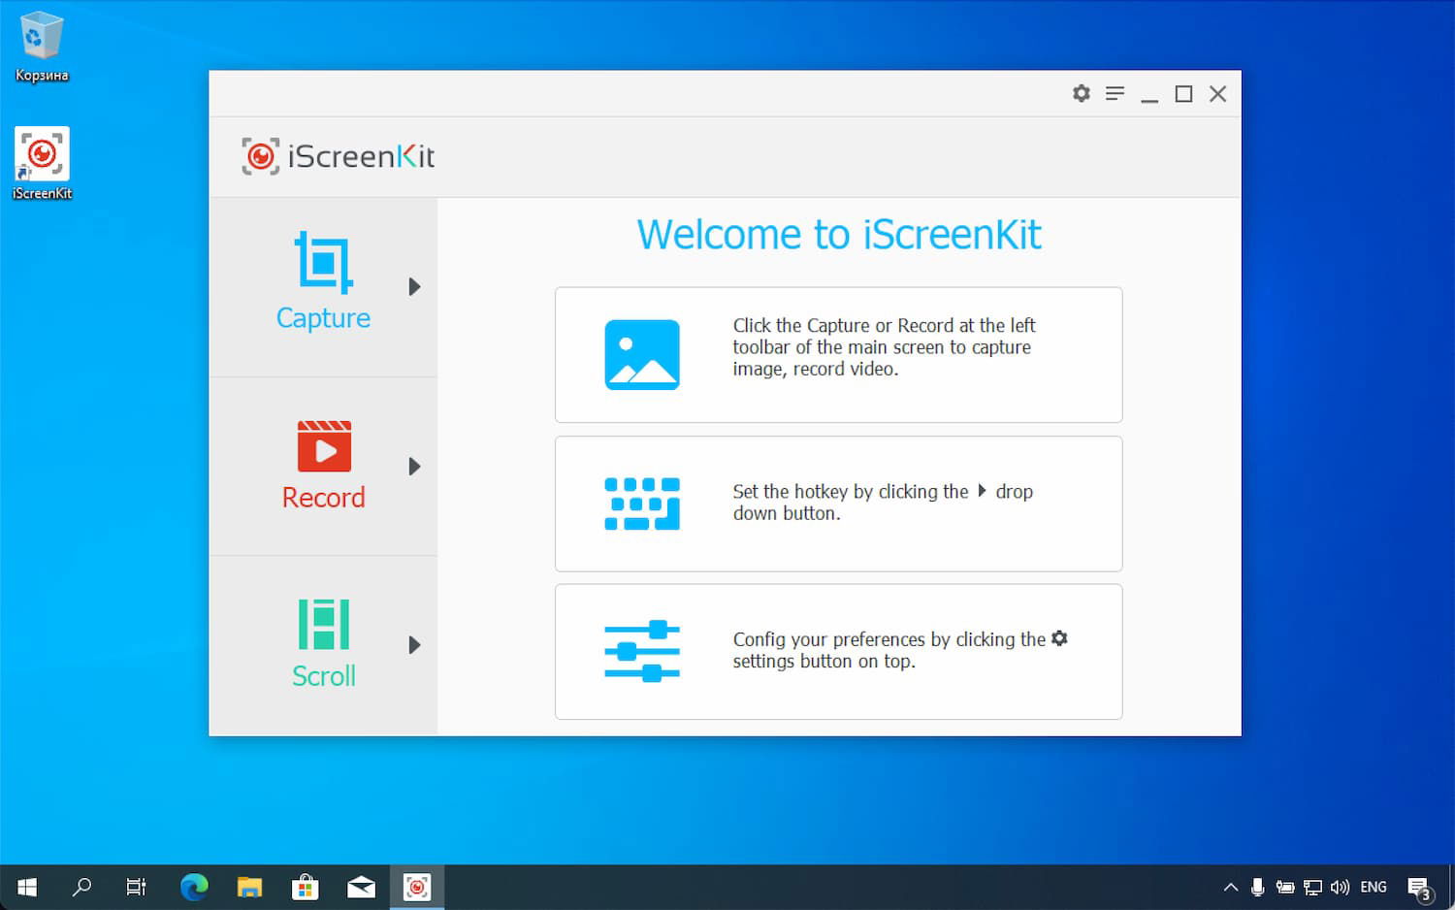Show hidden system tray icons
The width and height of the screenshot is (1455, 910).
point(1231,887)
